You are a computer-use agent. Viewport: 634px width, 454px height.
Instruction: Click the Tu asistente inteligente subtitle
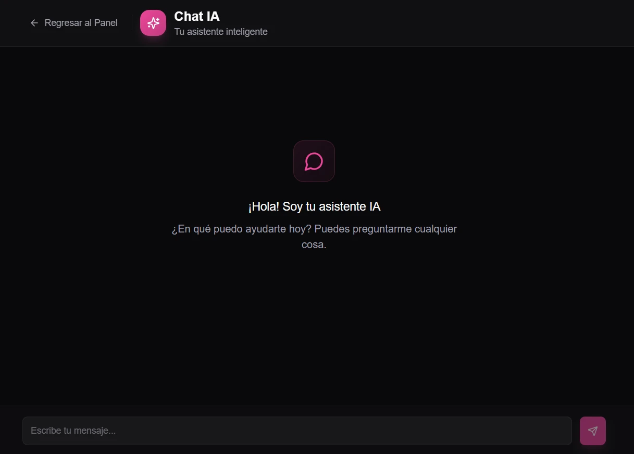click(x=221, y=32)
